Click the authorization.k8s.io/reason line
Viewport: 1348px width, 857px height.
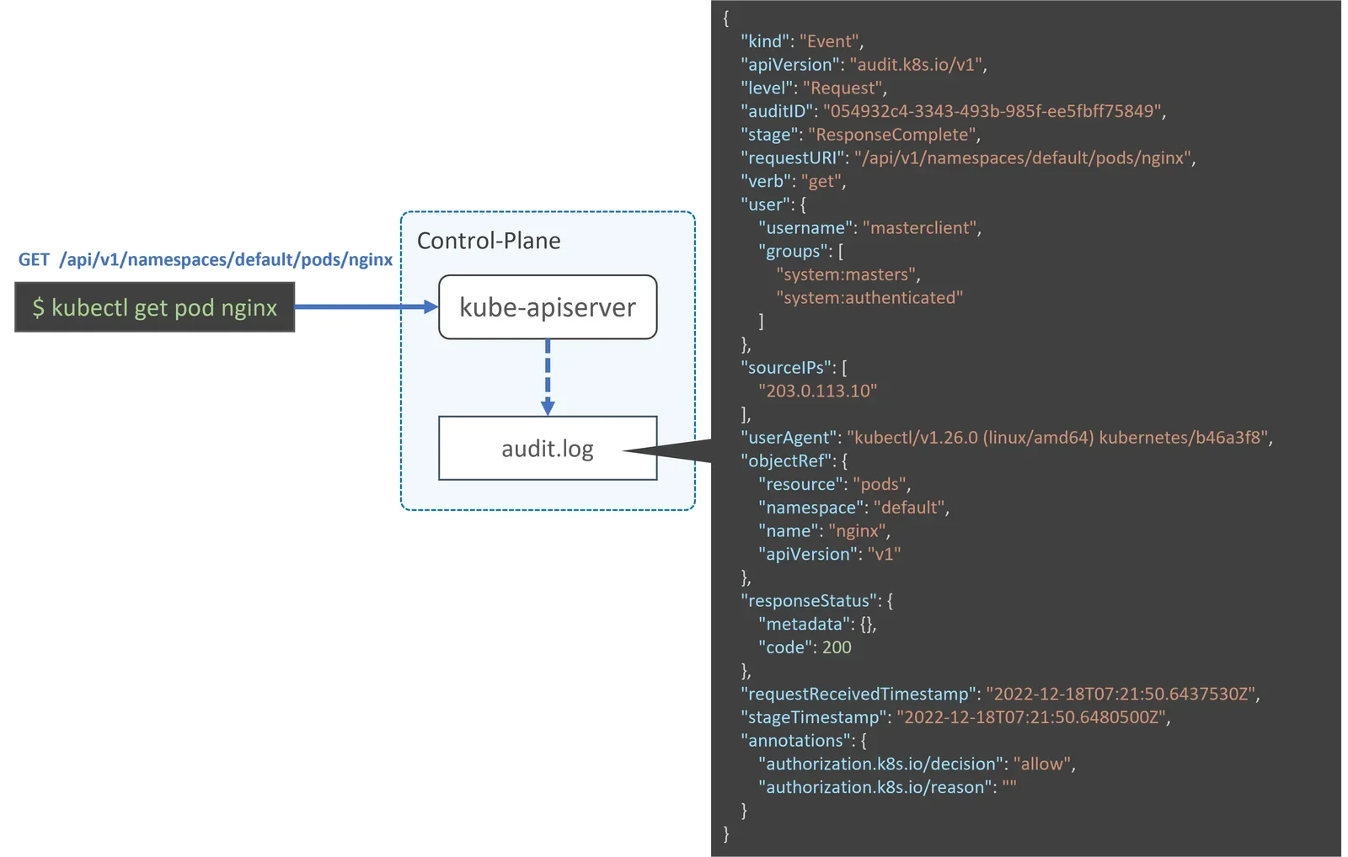[887, 787]
